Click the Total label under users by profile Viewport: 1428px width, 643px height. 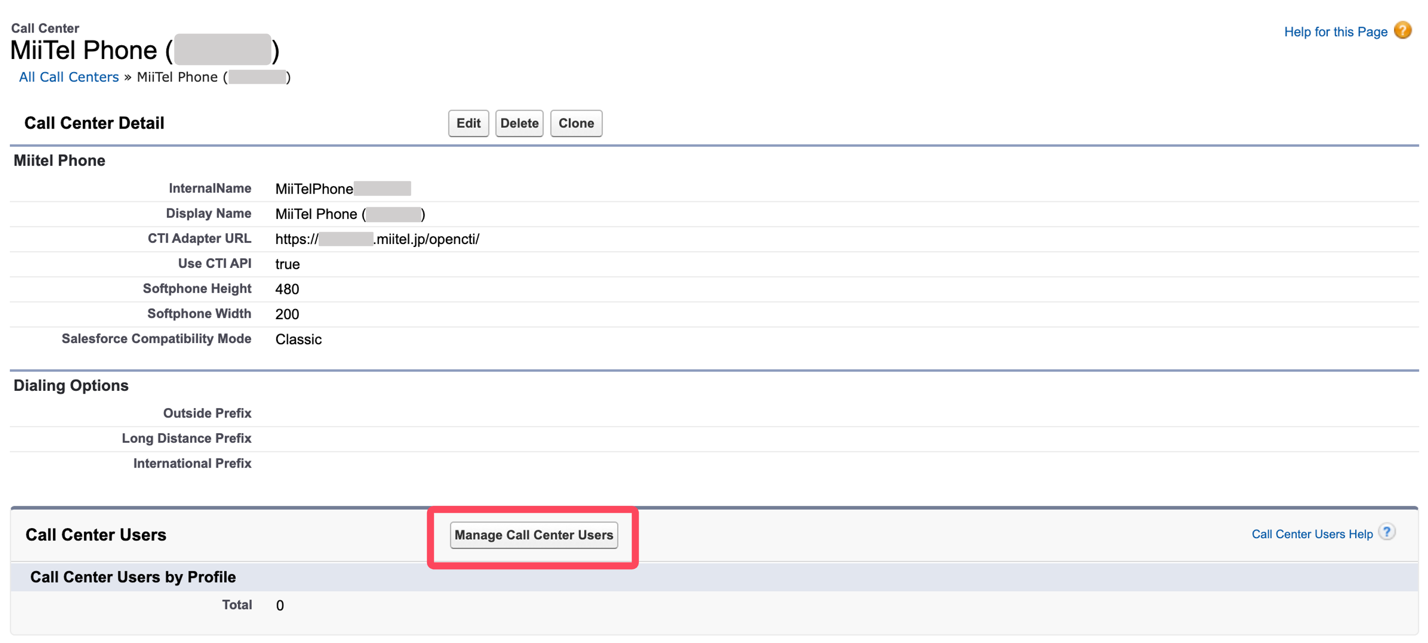click(x=237, y=605)
